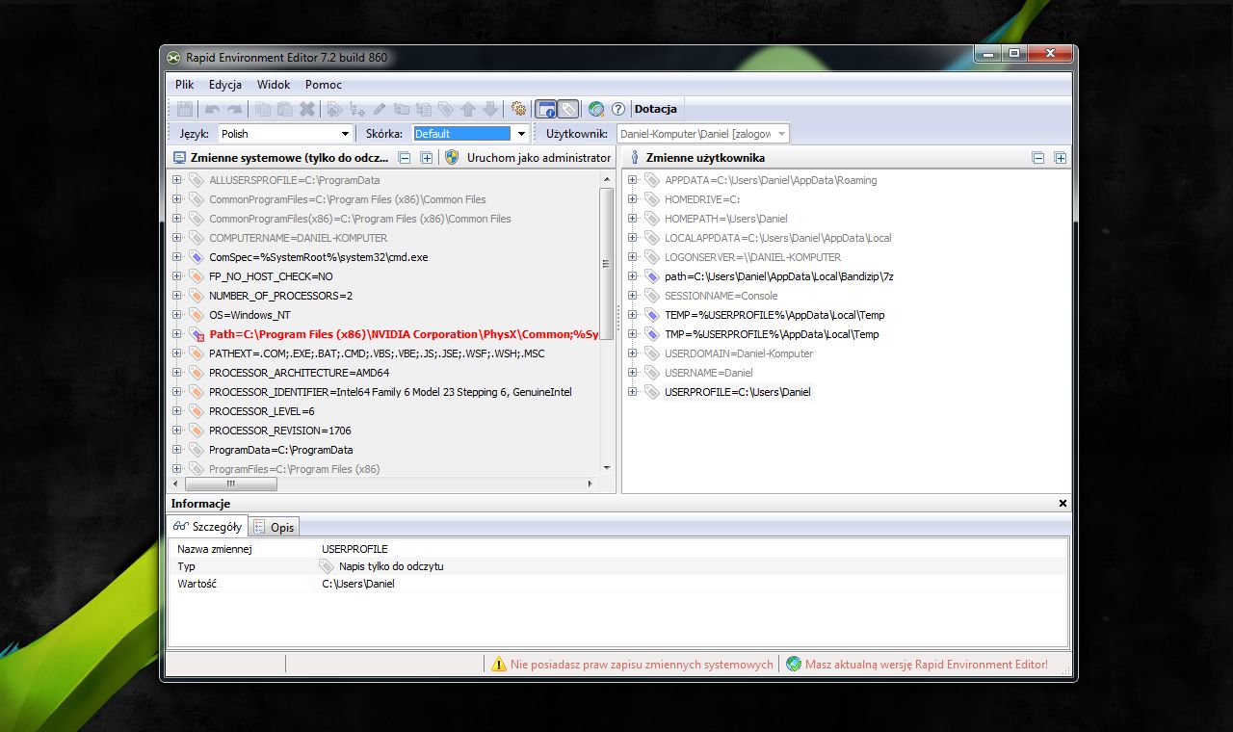Image resolution: width=1233 pixels, height=732 pixels.
Task: Open the Widok menu
Action: coord(273,85)
